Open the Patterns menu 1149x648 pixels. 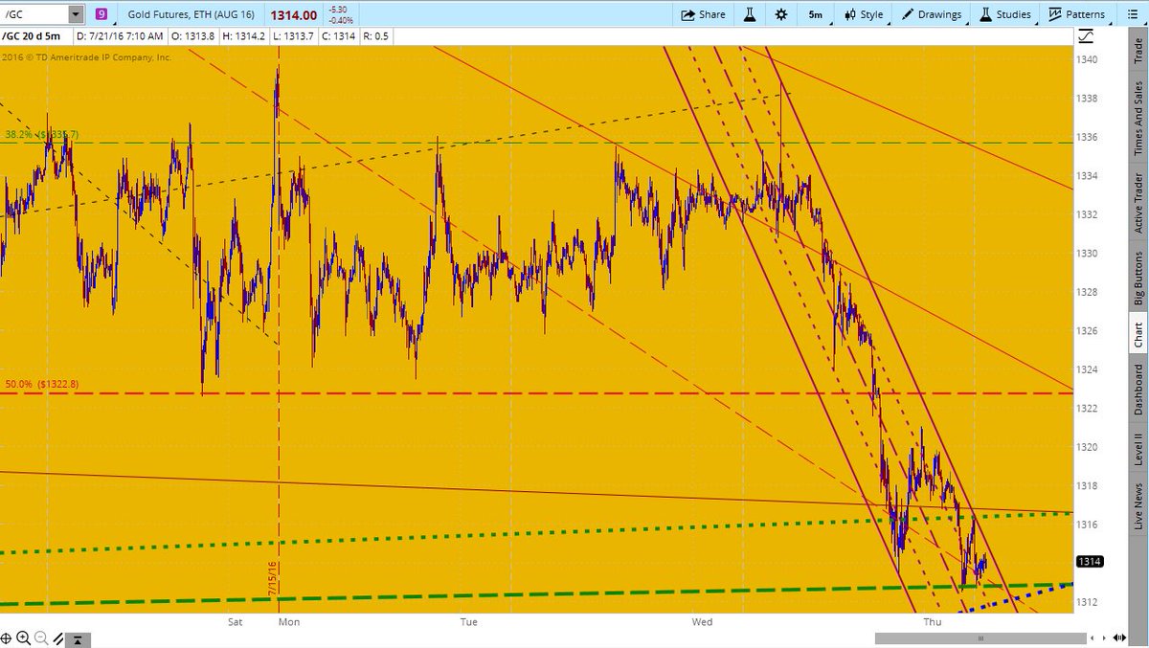pyautogui.click(x=1076, y=14)
